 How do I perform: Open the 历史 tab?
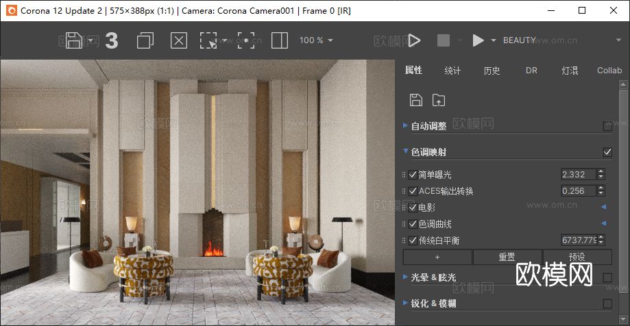coord(492,71)
